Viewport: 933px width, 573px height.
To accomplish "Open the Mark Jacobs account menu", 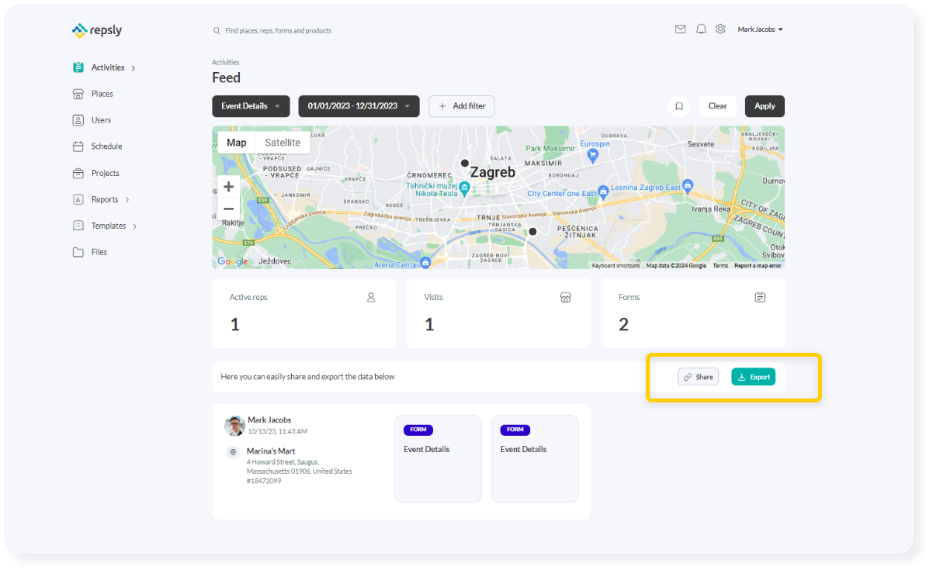I will [760, 29].
